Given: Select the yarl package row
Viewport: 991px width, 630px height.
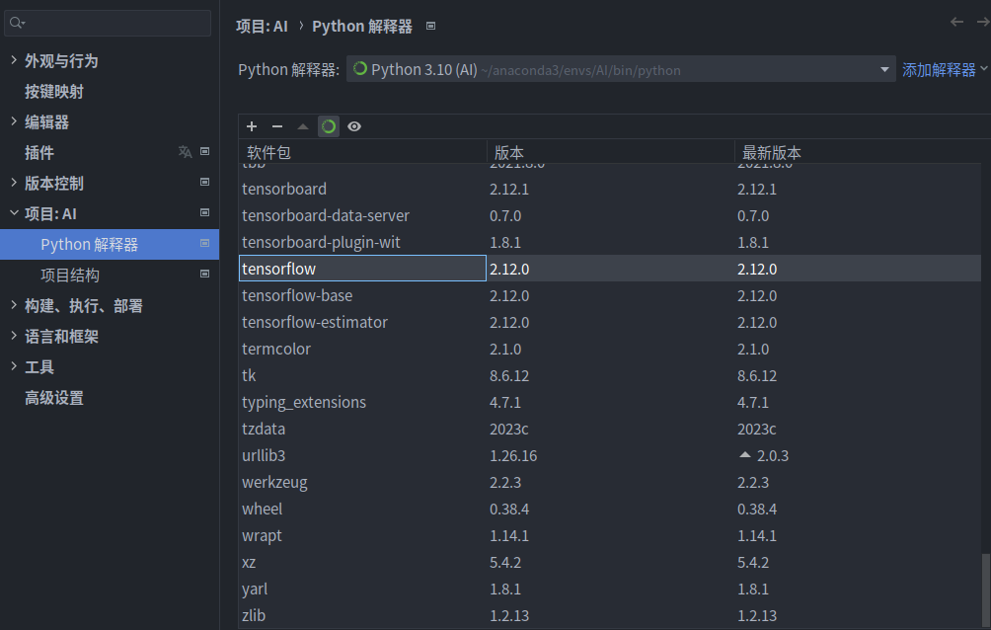Looking at the screenshot, I should [x=610, y=589].
